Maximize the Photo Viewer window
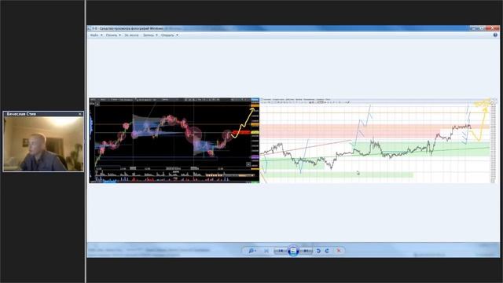Viewport: 503px width, 283px height. point(481,28)
